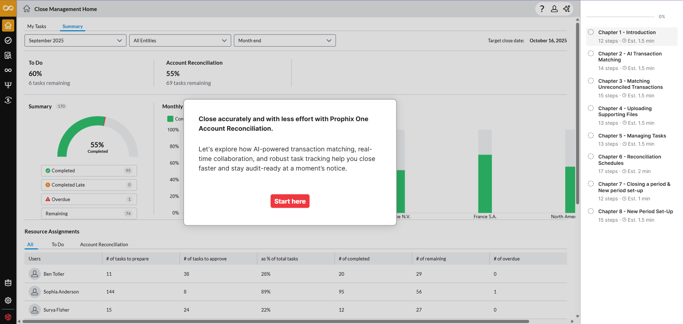This screenshot has height=324, width=683.
Task: Open the user profile icon
Action: pyautogui.click(x=554, y=9)
